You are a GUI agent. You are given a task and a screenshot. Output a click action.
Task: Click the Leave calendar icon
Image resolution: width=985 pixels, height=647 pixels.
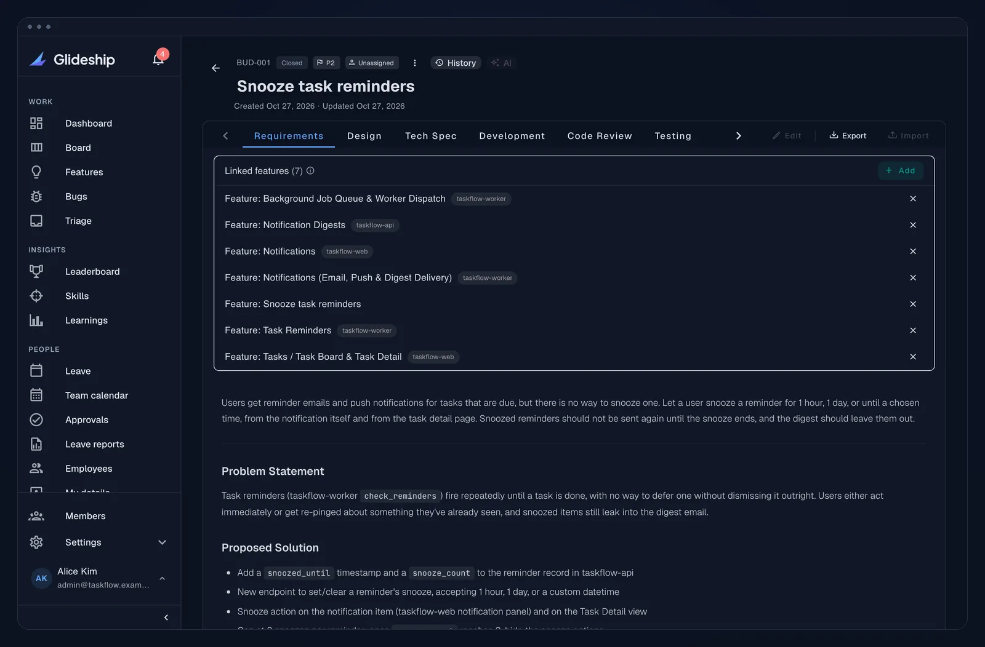pyautogui.click(x=36, y=371)
